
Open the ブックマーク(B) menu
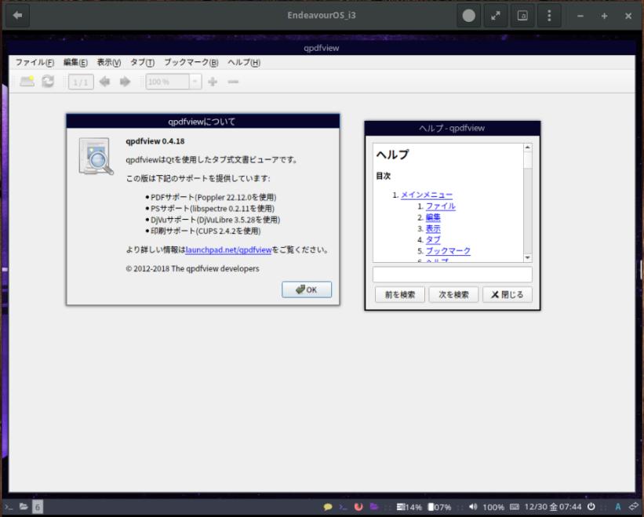tap(191, 63)
